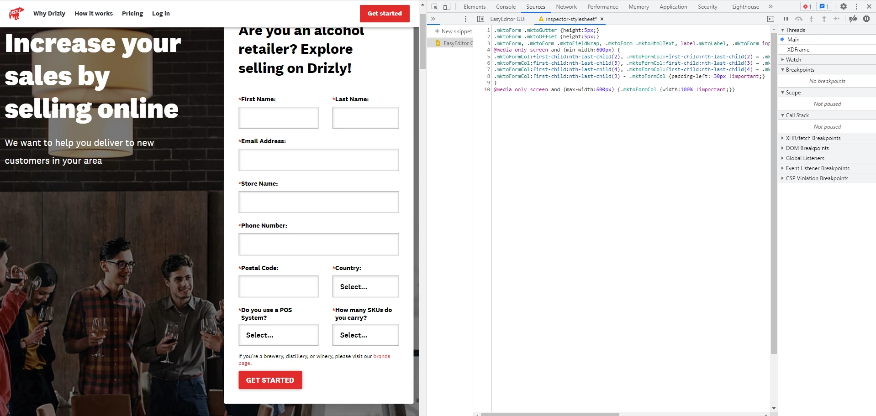876x416 pixels.
Task: Switch to the Memory tab
Action: pyautogui.click(x=639, y=6)
